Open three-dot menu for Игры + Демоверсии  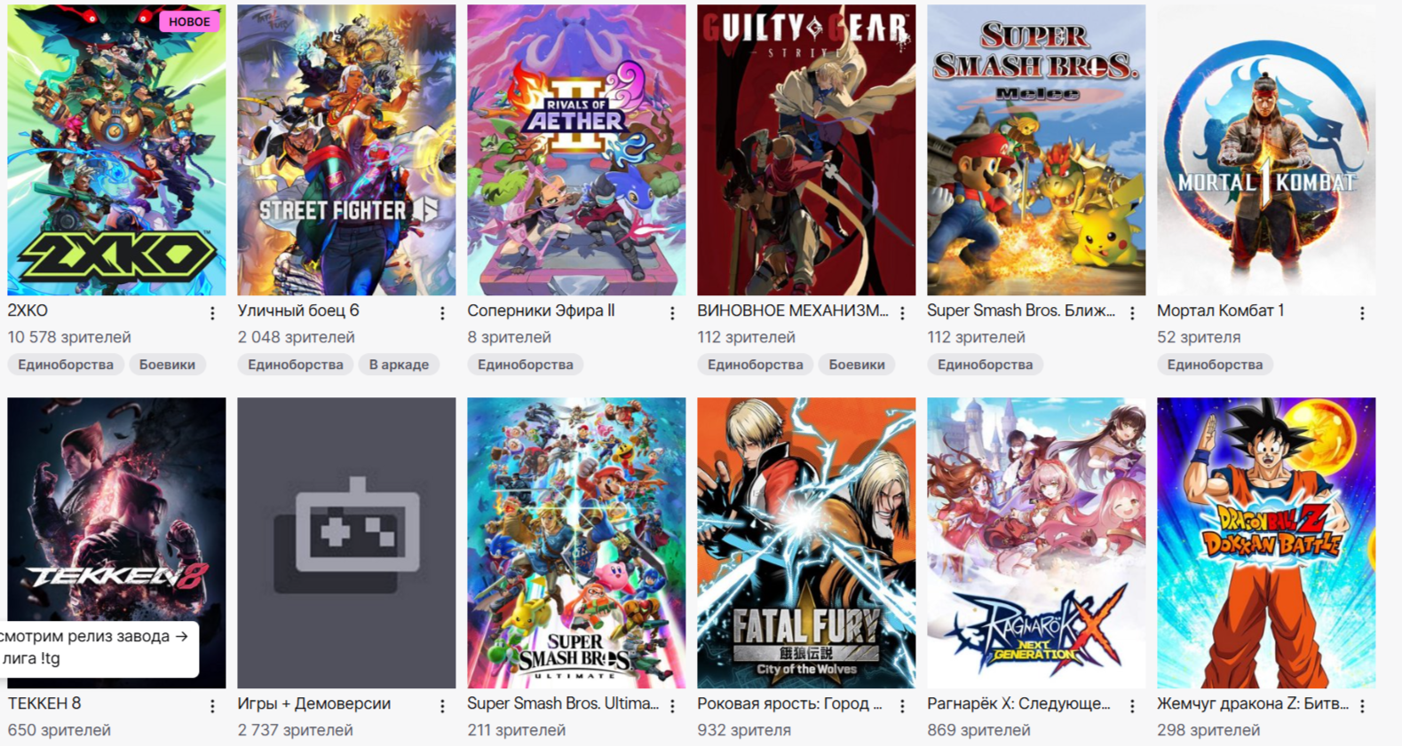coord(442,706)
